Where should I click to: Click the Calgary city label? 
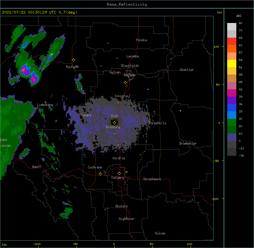point(118,178)
